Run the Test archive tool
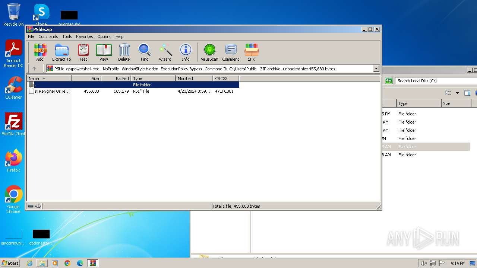Viewport: 477px width, 268px height. tap(83, 52)
